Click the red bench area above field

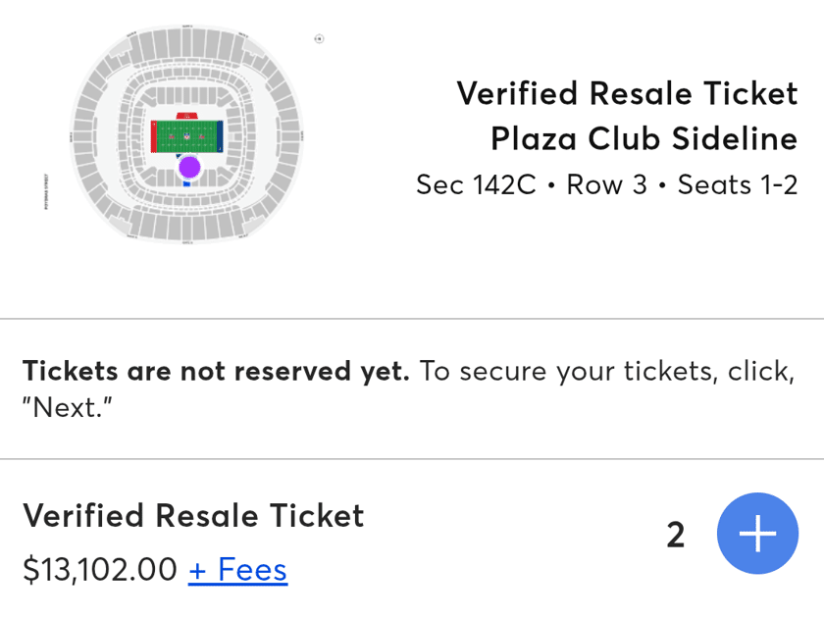(x=186, y=116)
